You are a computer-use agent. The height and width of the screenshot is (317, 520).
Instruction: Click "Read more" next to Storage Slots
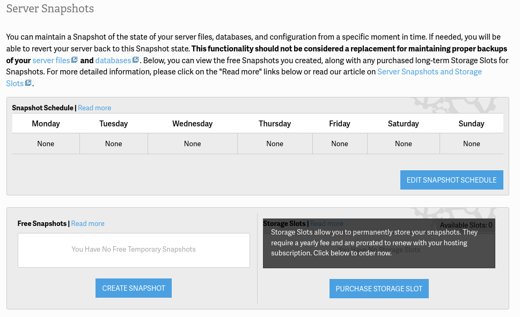tap(326, 223)
